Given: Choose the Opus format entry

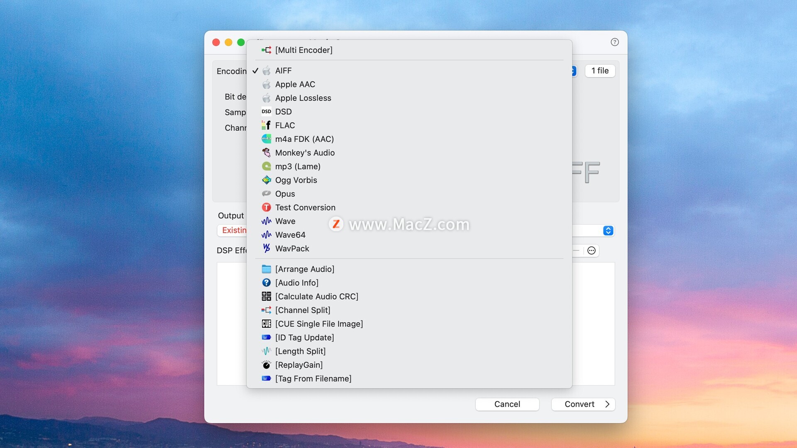Looking at the screenshot, I should (x=285, y=194).
